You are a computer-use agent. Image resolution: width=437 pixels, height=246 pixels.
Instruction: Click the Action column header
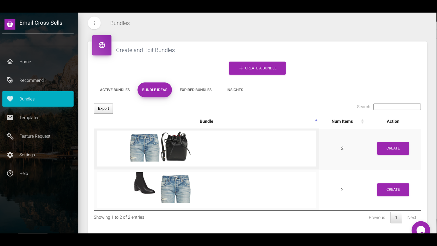tap(393, 121)
